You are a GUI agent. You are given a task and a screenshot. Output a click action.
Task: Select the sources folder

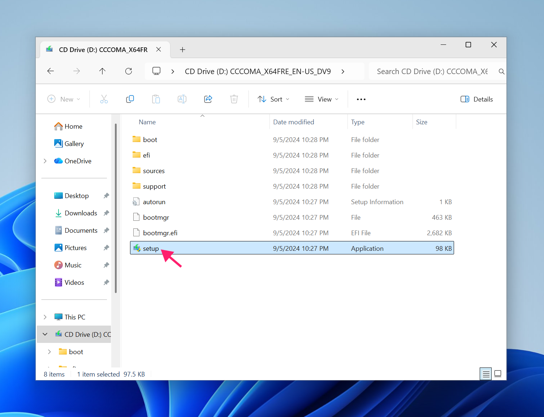[292, 171]
